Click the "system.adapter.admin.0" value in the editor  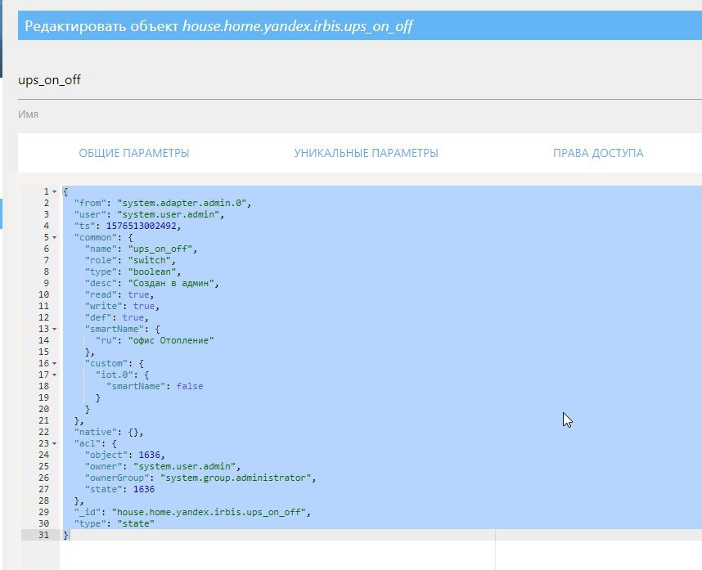(182, 203)
